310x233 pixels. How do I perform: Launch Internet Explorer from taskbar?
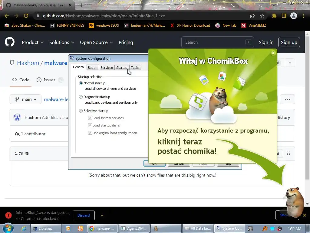(x=23, y=228)
